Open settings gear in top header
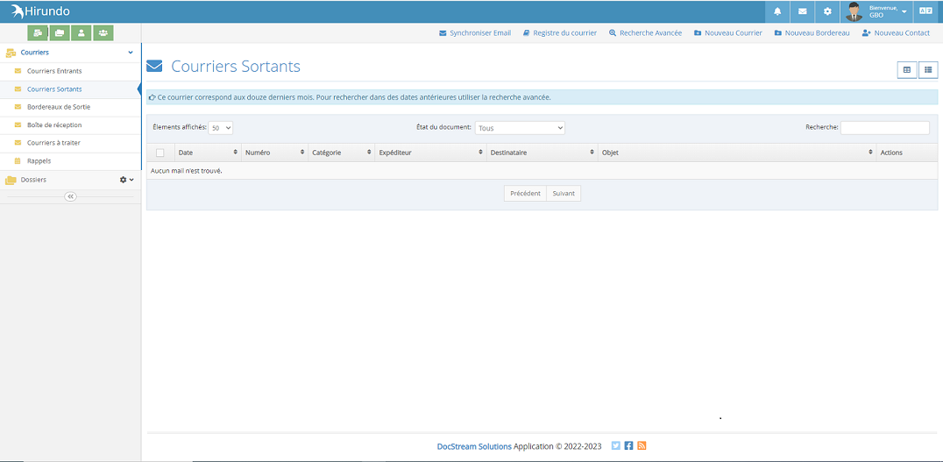Viewport: 943px width, 462px height. (x=827, y=11)
